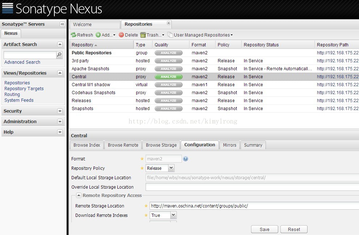The width and height of the screenshot is (359, 235).
Task: Click the Delete repository button
Action: [129, 35]
